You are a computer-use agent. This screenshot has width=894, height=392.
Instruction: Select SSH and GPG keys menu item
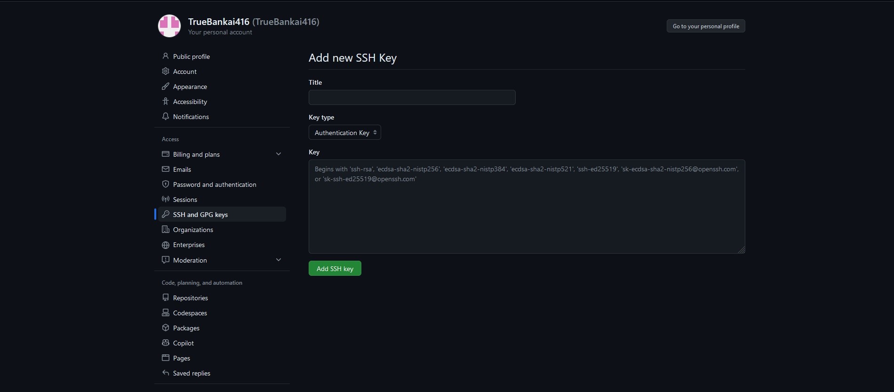tap(222, 214)
